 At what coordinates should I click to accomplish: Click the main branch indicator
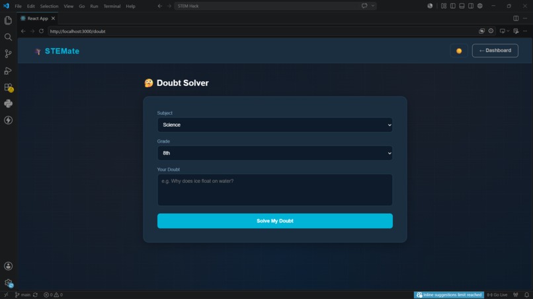tap(22, 295)
